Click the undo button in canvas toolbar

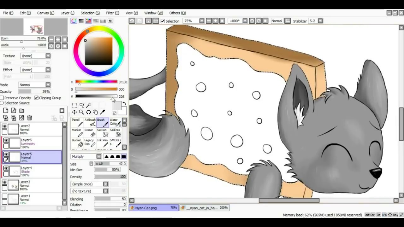pyautogui.click(x=132, y=21)
